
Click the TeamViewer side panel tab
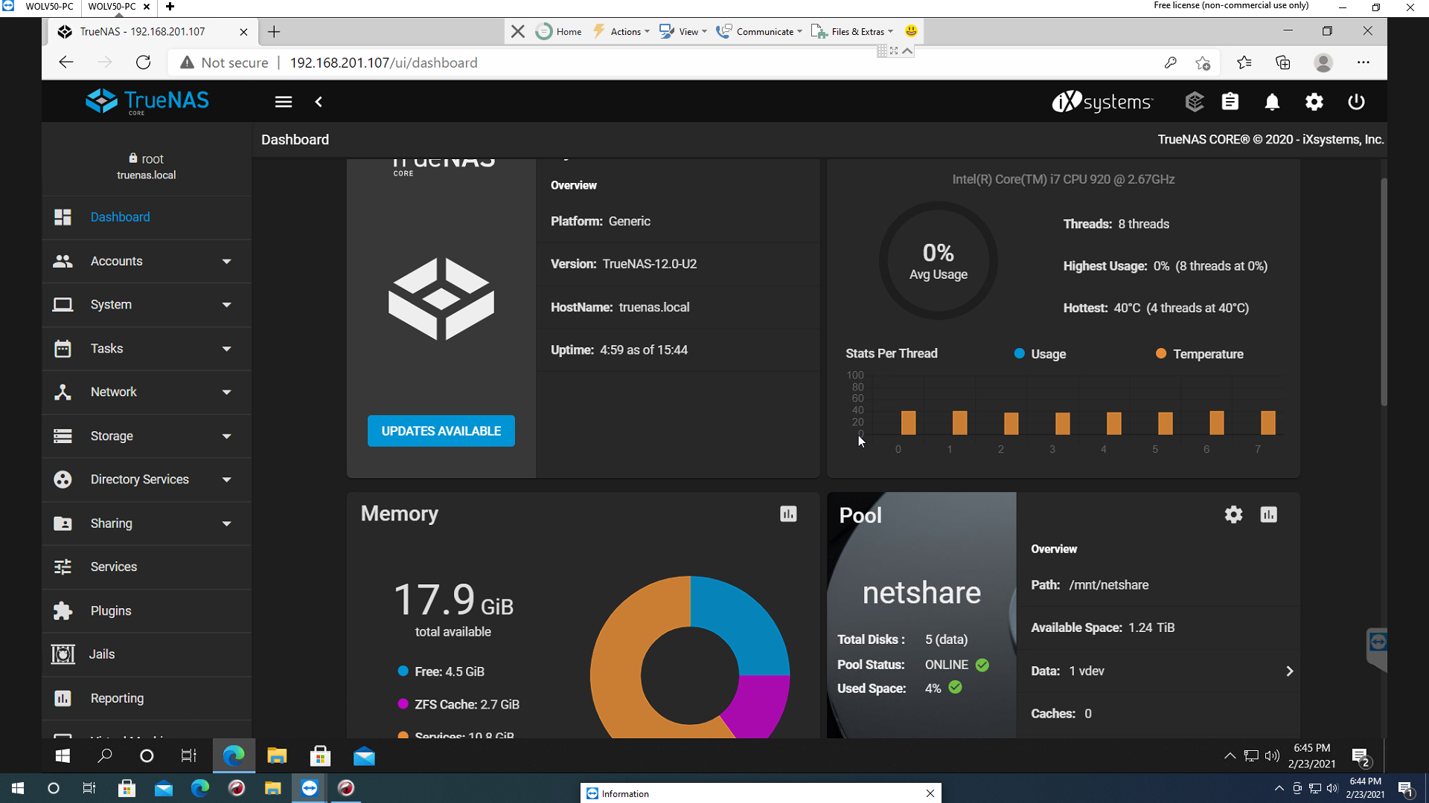tap(1377, 649)
